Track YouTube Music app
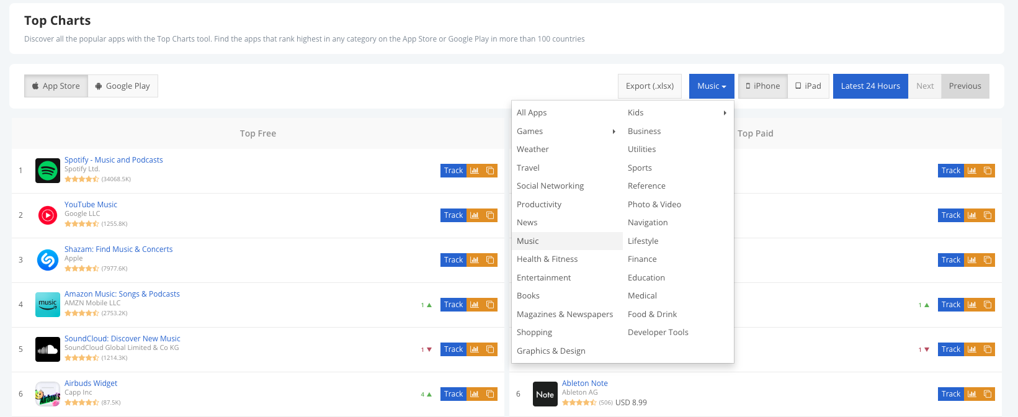 [x=453, y=215]
